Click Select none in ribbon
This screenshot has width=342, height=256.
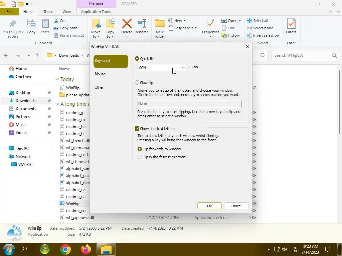pyautogui.click(x=260, y=28)
